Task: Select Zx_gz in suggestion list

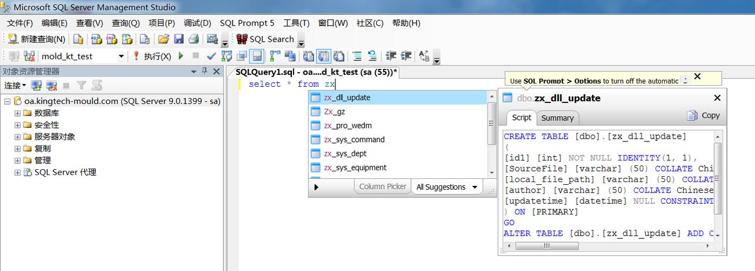Action: pyautogui.click(x=398, y=112)
